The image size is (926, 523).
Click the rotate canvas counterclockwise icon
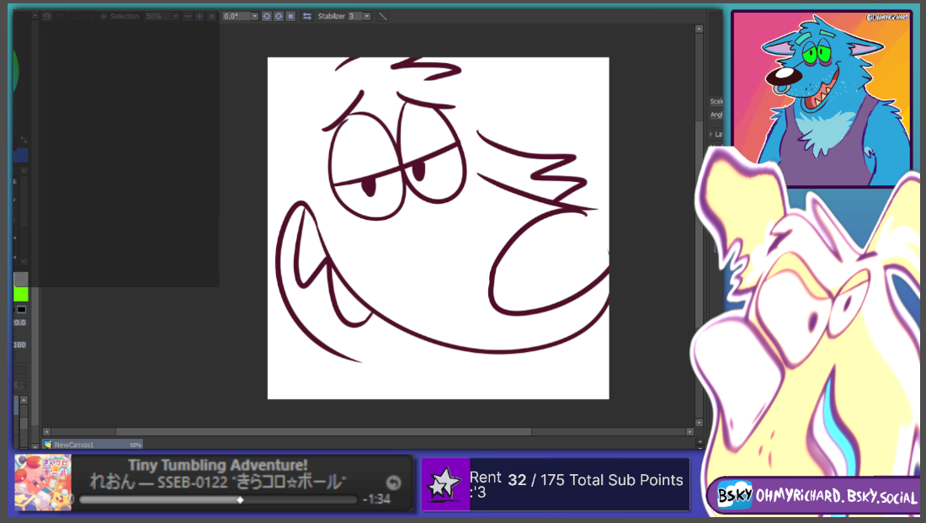[x=266, y=16]
